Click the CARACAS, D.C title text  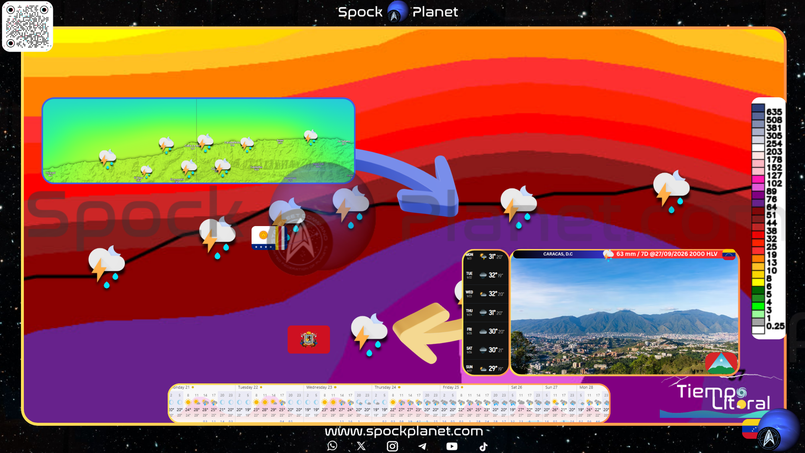(x=558, y=254)
